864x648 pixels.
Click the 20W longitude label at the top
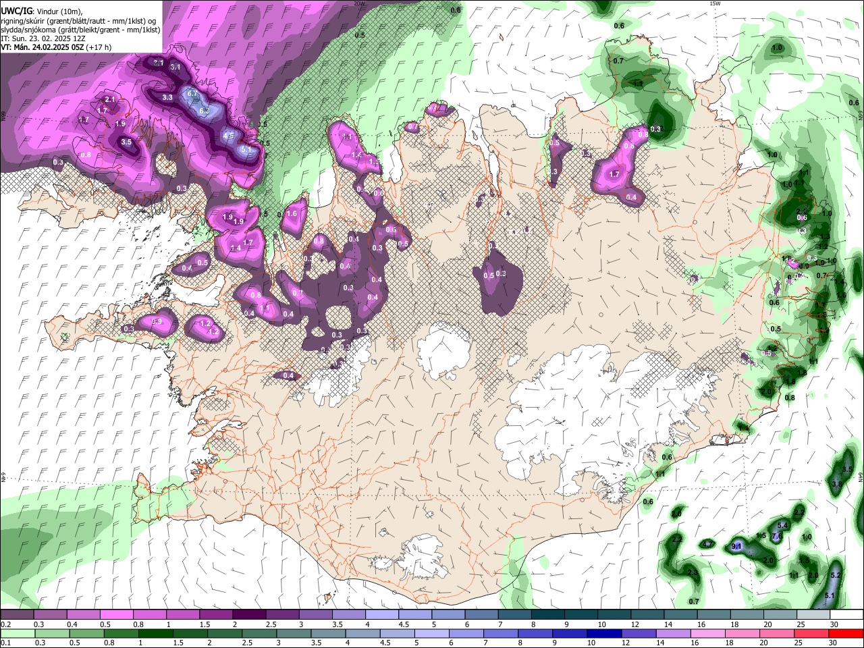tap(359, 3)
